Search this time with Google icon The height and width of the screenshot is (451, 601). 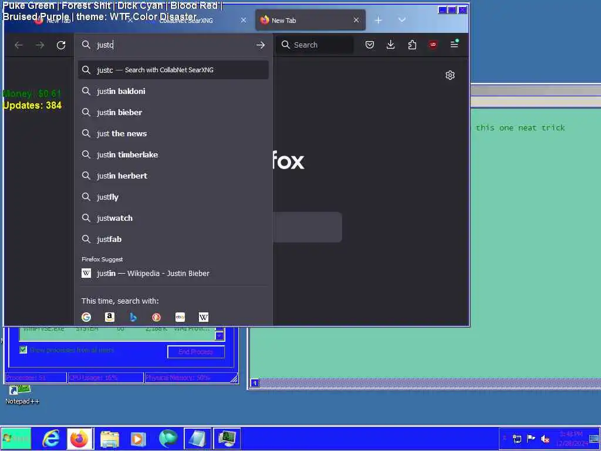[x=86, y=317]
